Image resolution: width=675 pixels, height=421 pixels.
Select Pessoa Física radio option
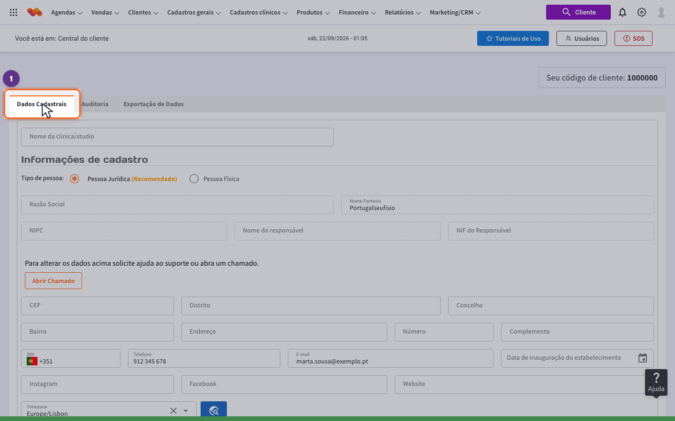tap(194, 179)
